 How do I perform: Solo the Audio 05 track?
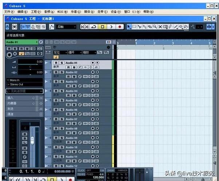[62, 100]
